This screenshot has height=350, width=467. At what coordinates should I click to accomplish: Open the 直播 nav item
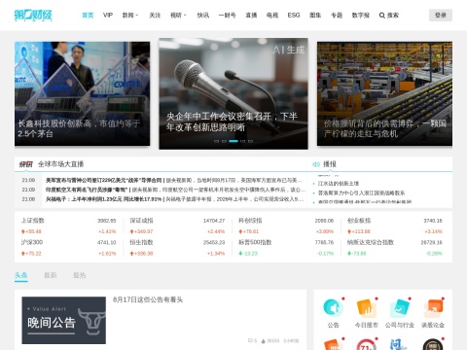pos(251,16)
